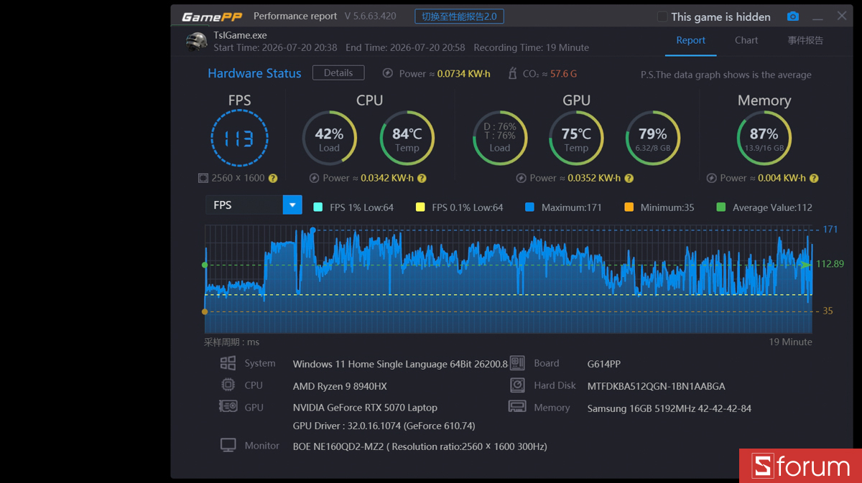Click the Monitor icon in specs list

228,446
